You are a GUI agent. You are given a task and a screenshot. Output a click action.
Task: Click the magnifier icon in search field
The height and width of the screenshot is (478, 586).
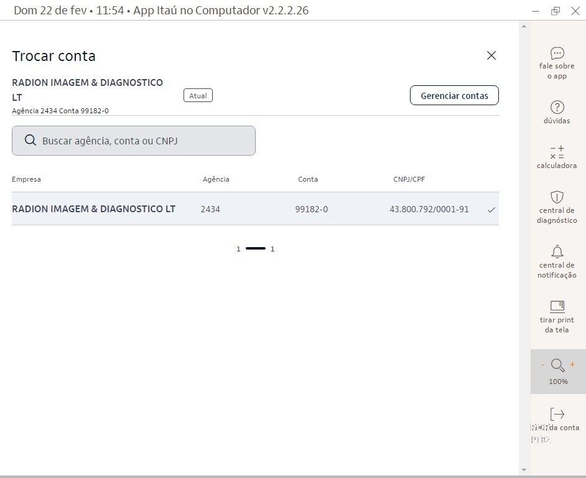click(30, 141)
